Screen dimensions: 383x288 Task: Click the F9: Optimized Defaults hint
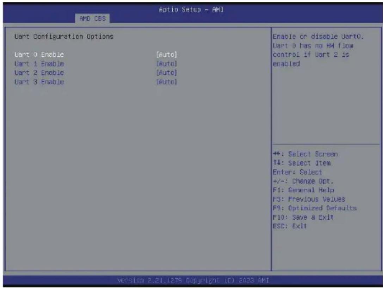[315, 208]
